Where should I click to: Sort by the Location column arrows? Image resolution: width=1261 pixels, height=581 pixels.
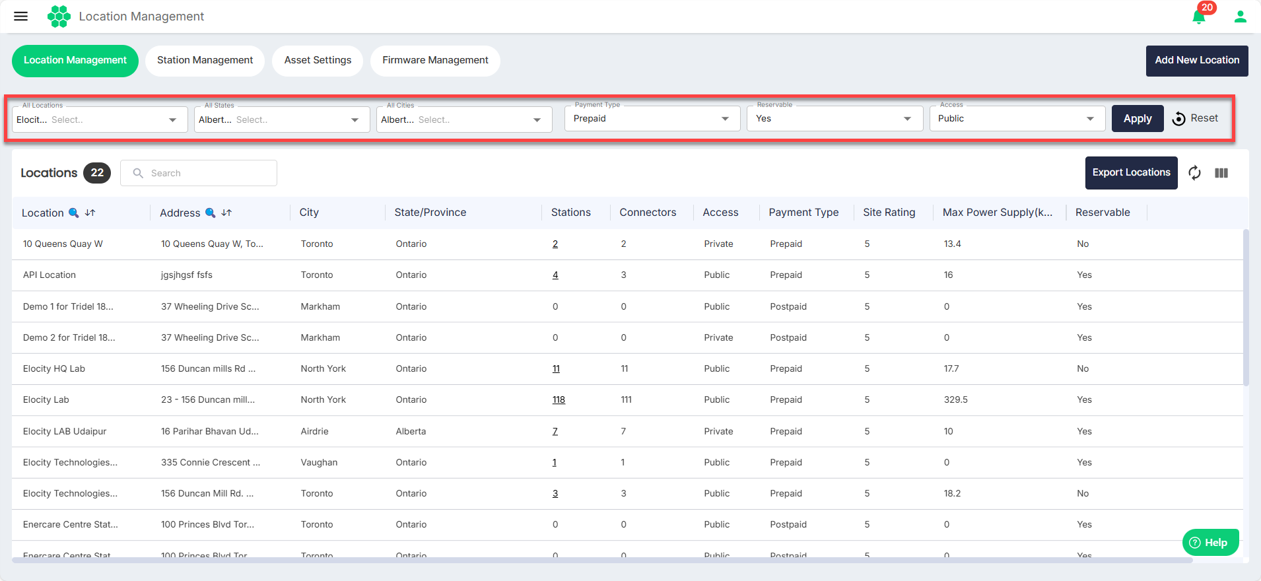click(90, 213)
